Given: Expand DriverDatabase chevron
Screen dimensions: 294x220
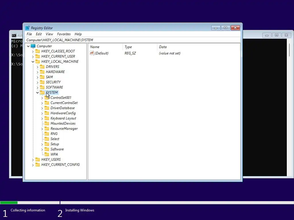Looking at the screenshot, I should point(42,108).
